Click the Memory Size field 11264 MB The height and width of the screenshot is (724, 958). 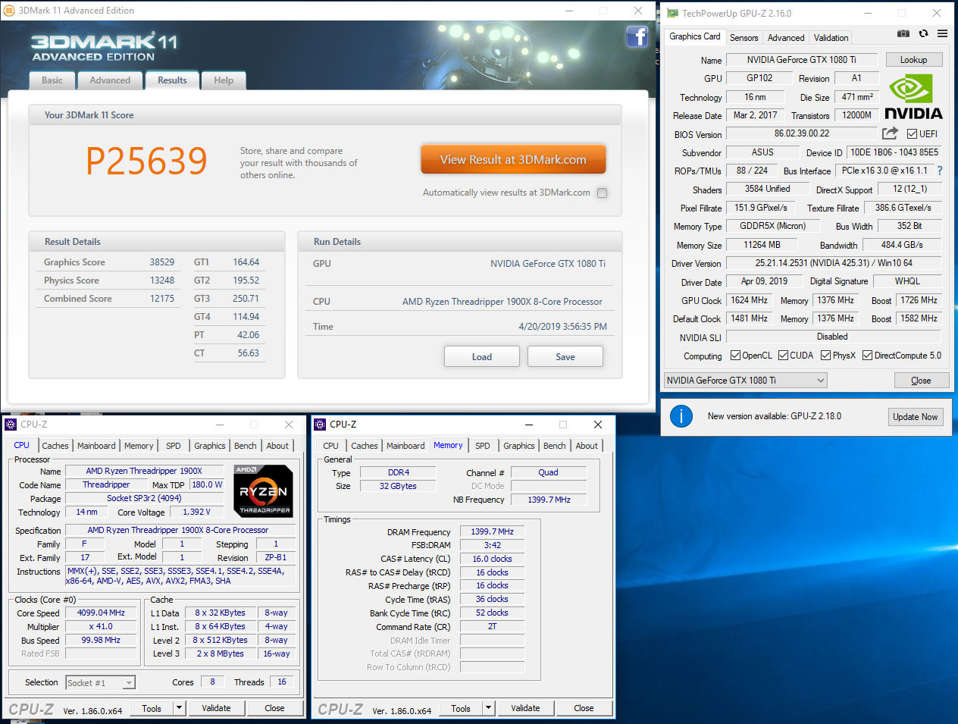coord(762,245)
